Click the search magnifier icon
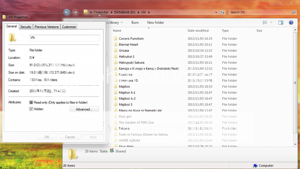This screenshot has width=300, height=169. 294,12
